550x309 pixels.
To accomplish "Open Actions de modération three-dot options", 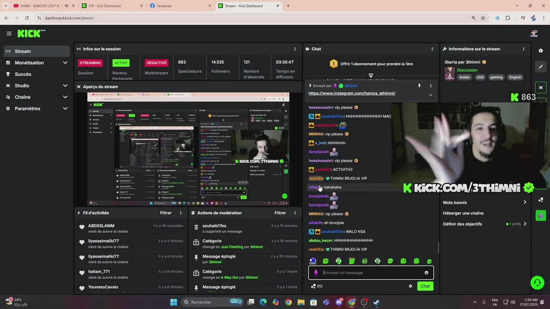I will click(x=295, y=213).
